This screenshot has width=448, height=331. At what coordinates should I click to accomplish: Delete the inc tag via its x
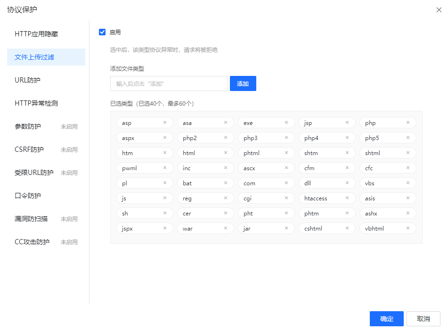click(x=226, y=168)
